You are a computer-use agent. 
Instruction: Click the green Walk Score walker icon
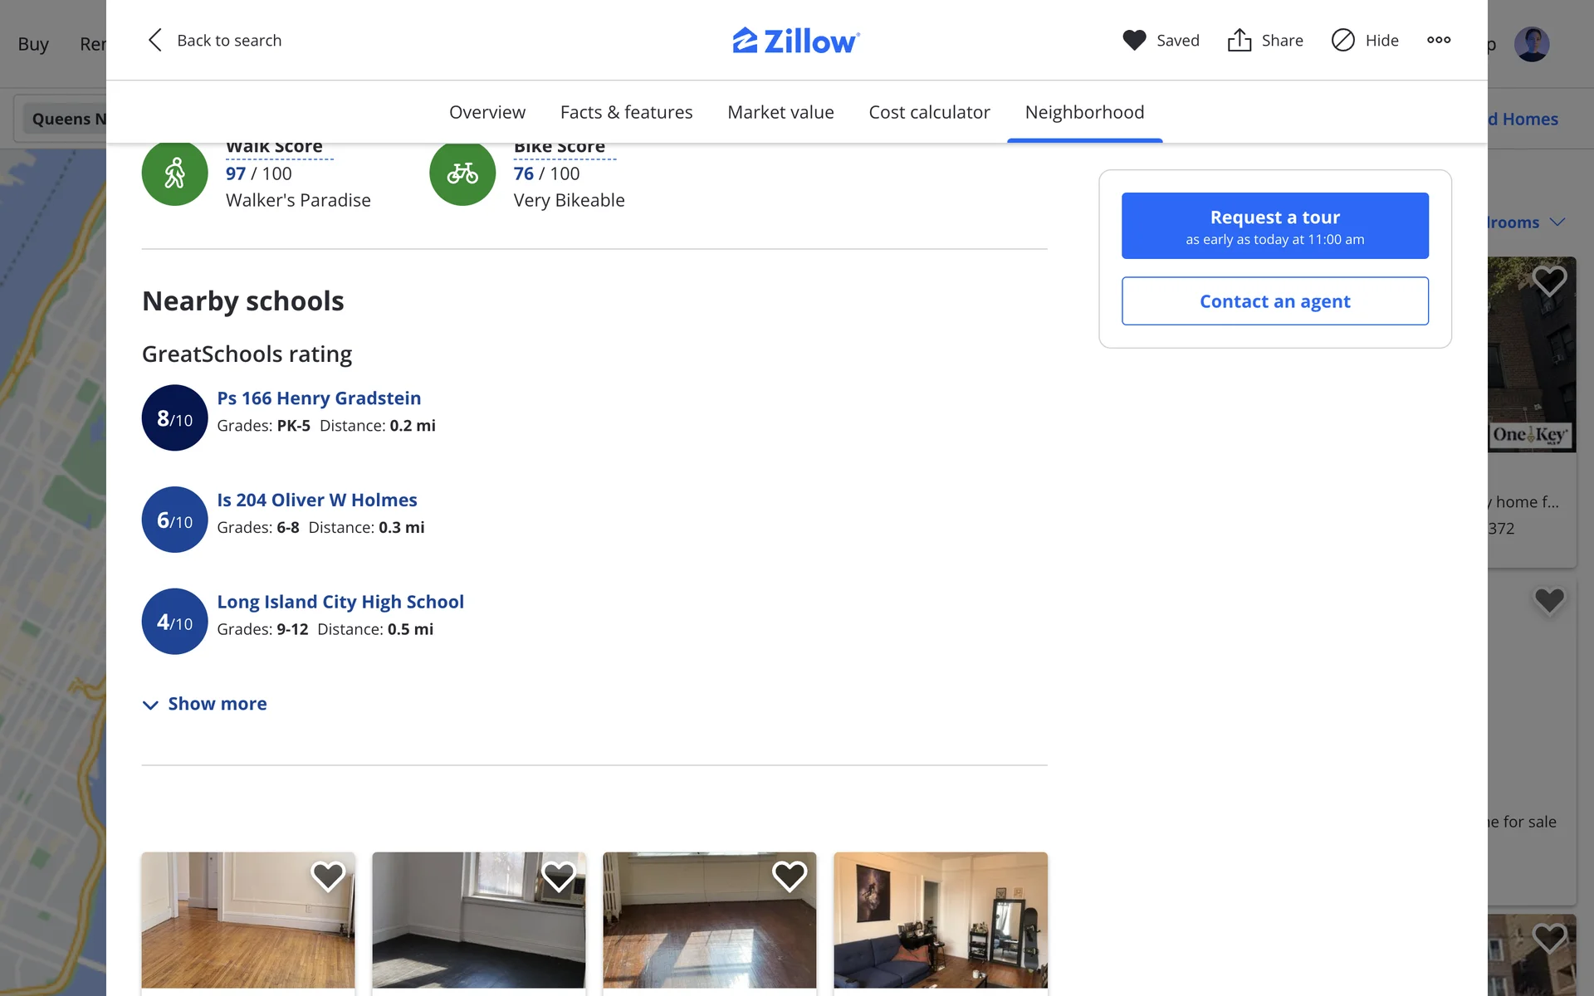click(174, 173)
